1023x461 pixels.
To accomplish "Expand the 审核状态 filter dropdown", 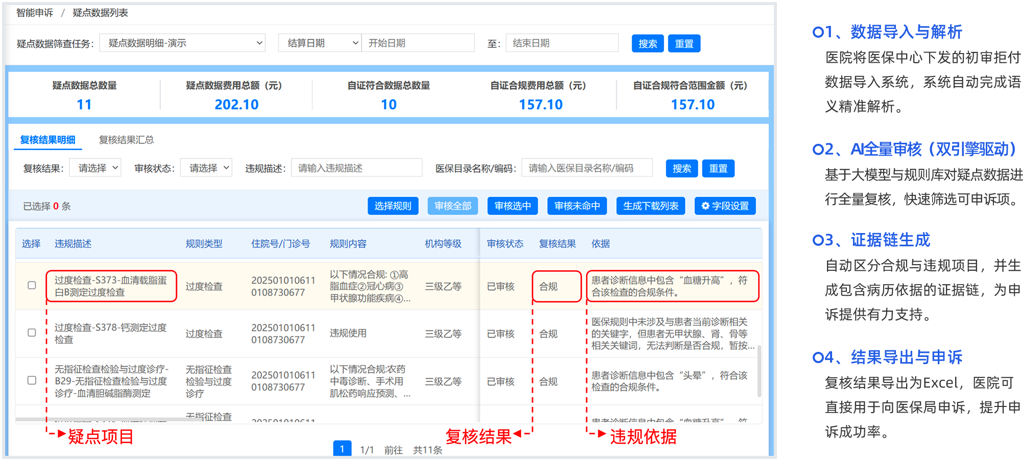I will pyautogui.click(x=206, y=168).
